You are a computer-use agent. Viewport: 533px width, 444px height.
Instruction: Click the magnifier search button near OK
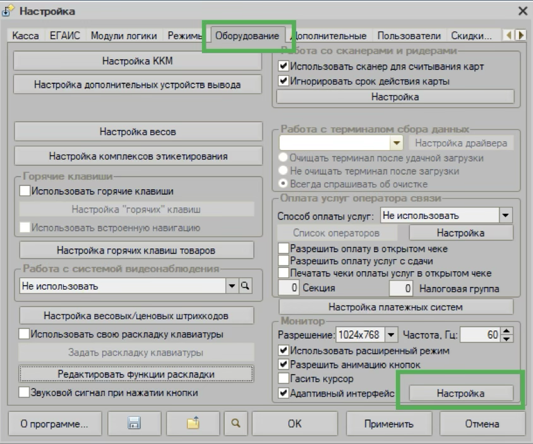(236, 423)
